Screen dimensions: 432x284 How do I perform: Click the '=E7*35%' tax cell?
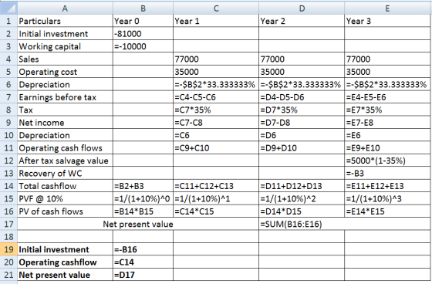point(387,110)
